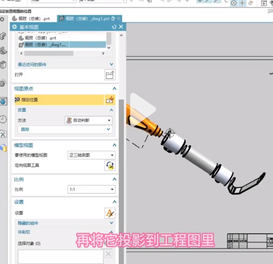
Task: Click the empty non-sectioned objects list box
Action: [60, 256]
